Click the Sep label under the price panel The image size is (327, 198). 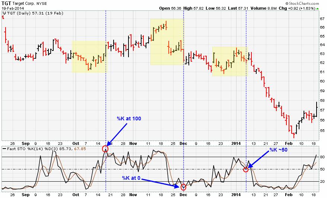click(26, 143)
